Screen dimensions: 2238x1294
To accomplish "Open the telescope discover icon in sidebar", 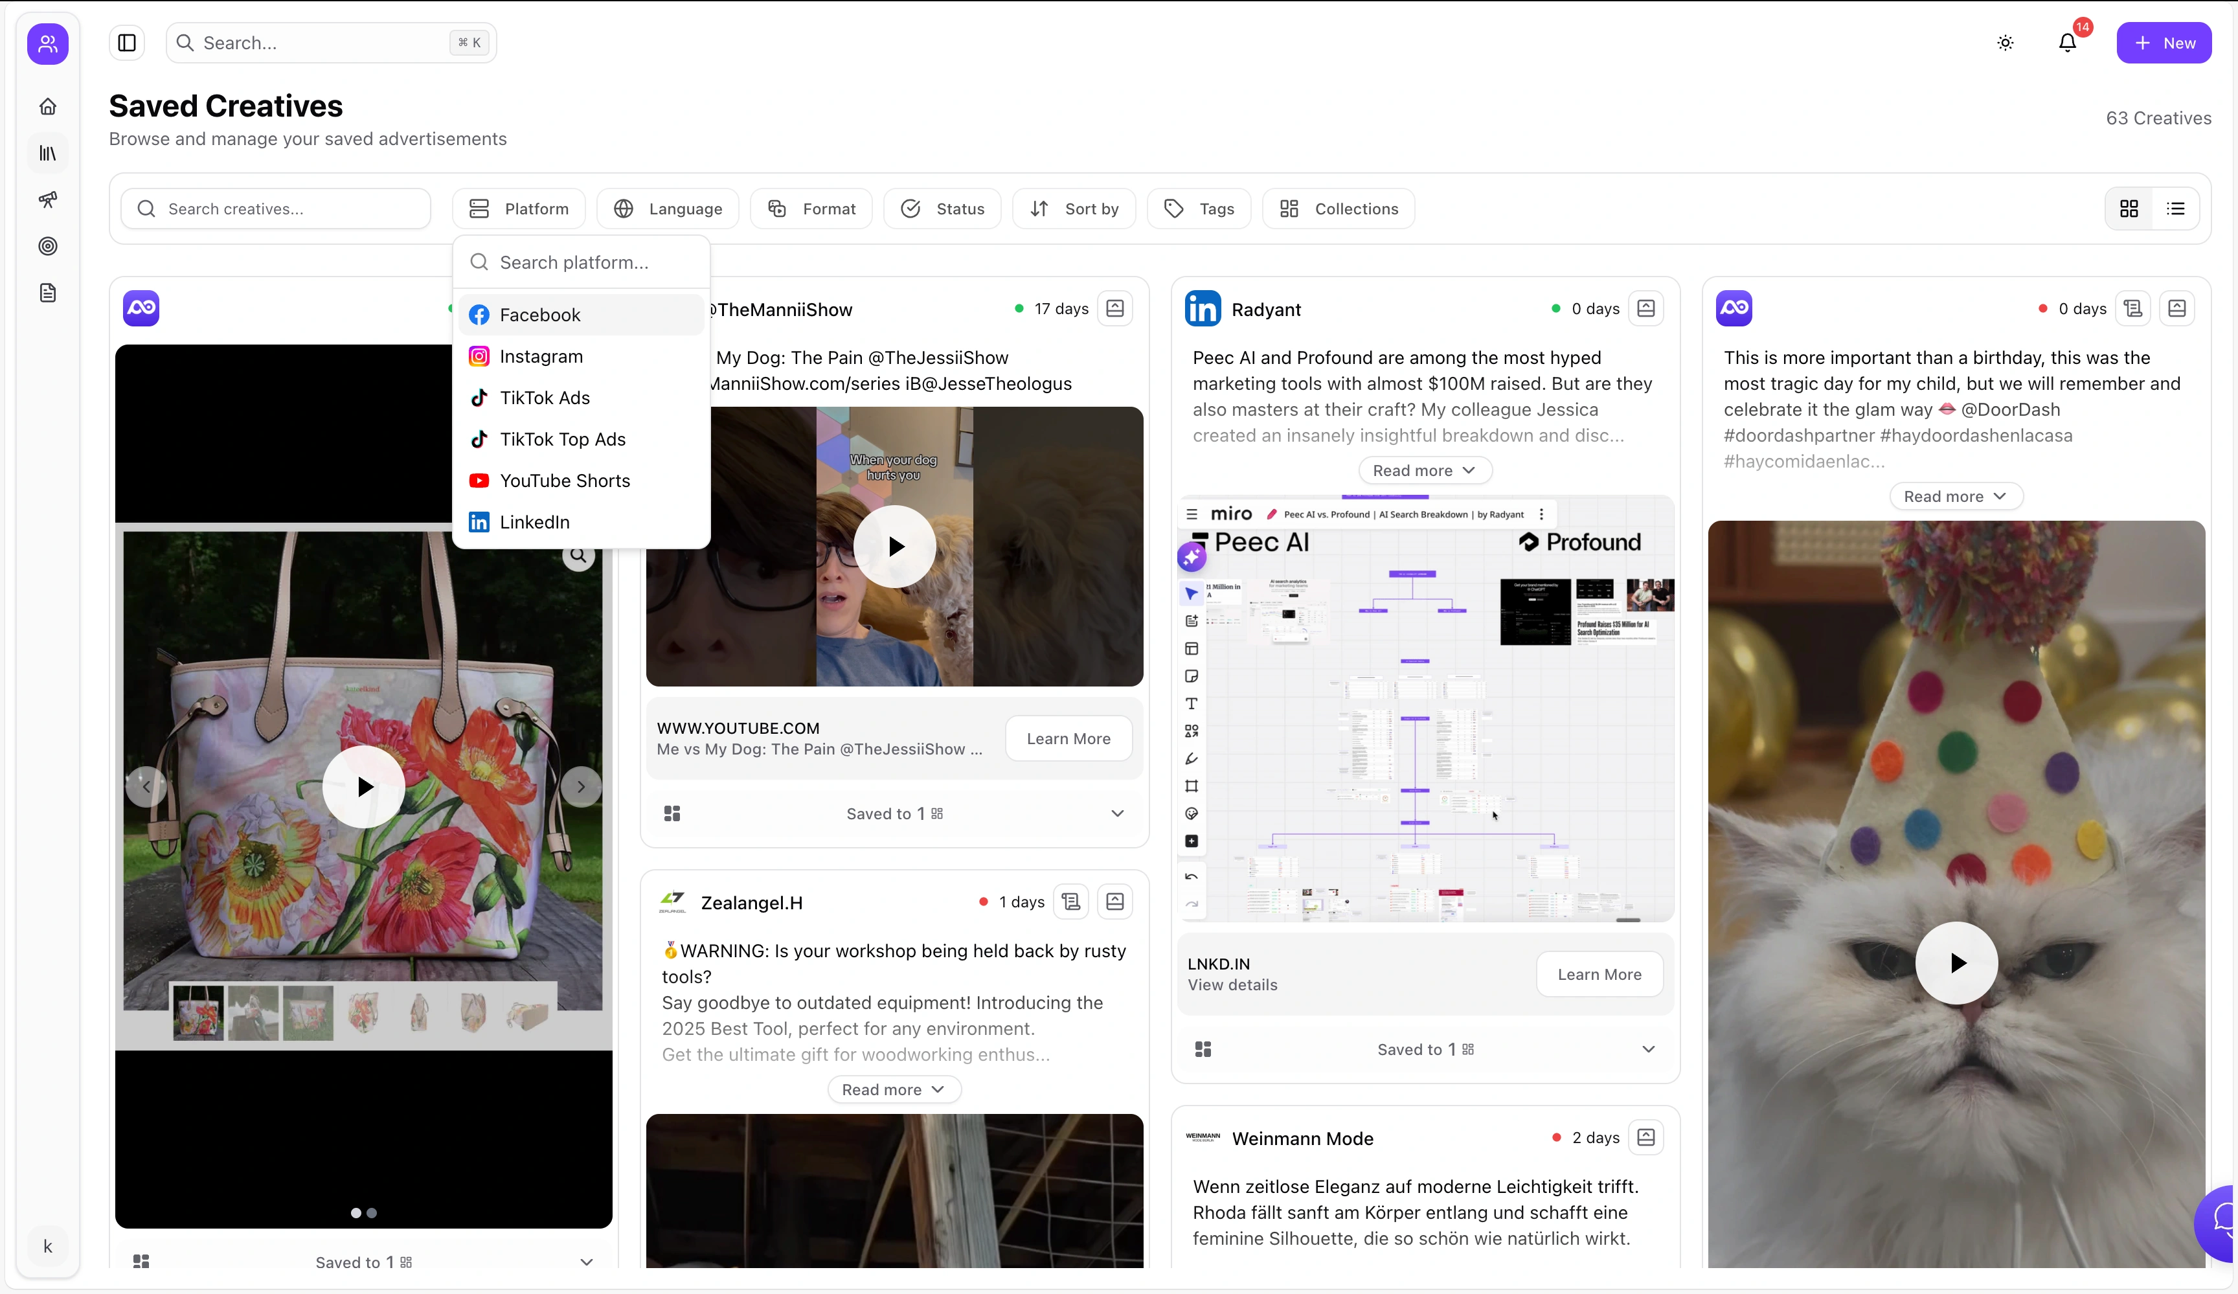I will 48,200.
